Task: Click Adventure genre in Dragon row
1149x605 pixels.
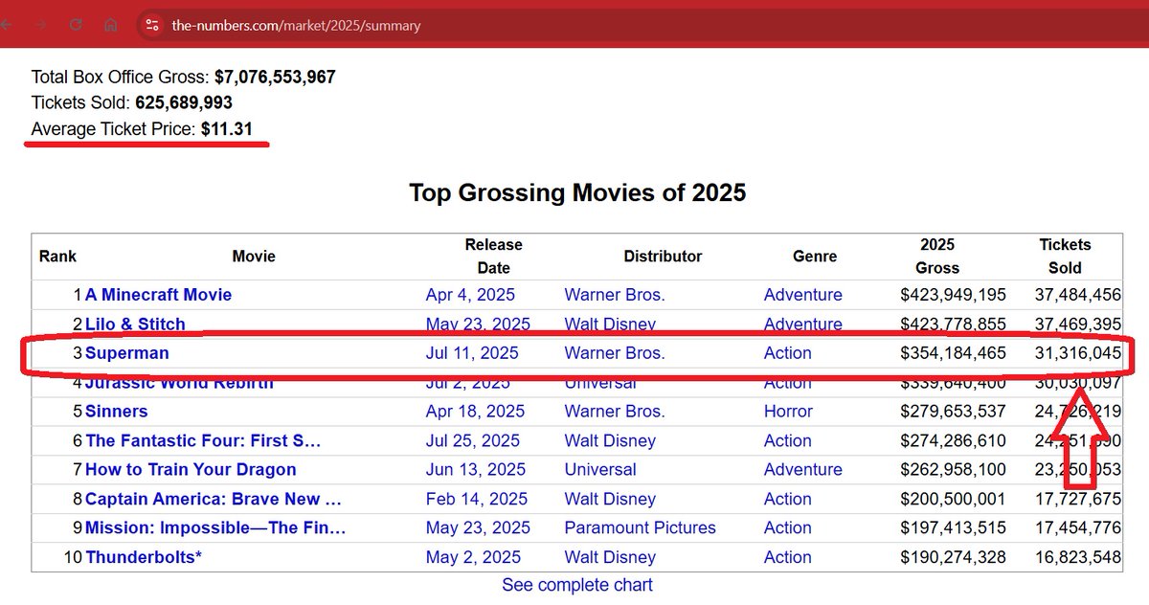Action: 803,470
